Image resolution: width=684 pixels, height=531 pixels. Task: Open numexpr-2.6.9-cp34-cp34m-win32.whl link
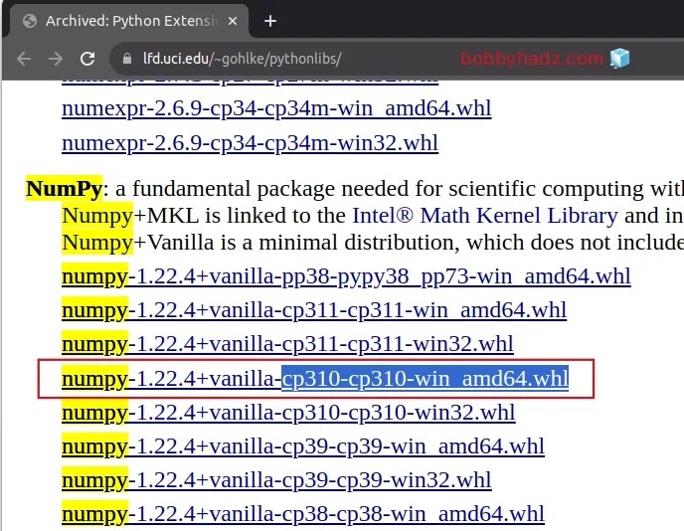[250, 143]
